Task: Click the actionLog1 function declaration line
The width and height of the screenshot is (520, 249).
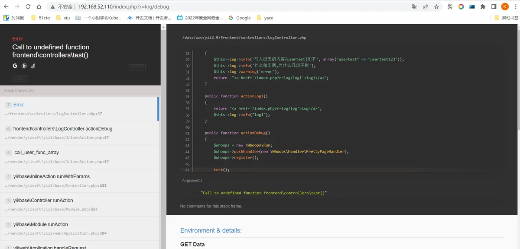Action: (236, 96)
